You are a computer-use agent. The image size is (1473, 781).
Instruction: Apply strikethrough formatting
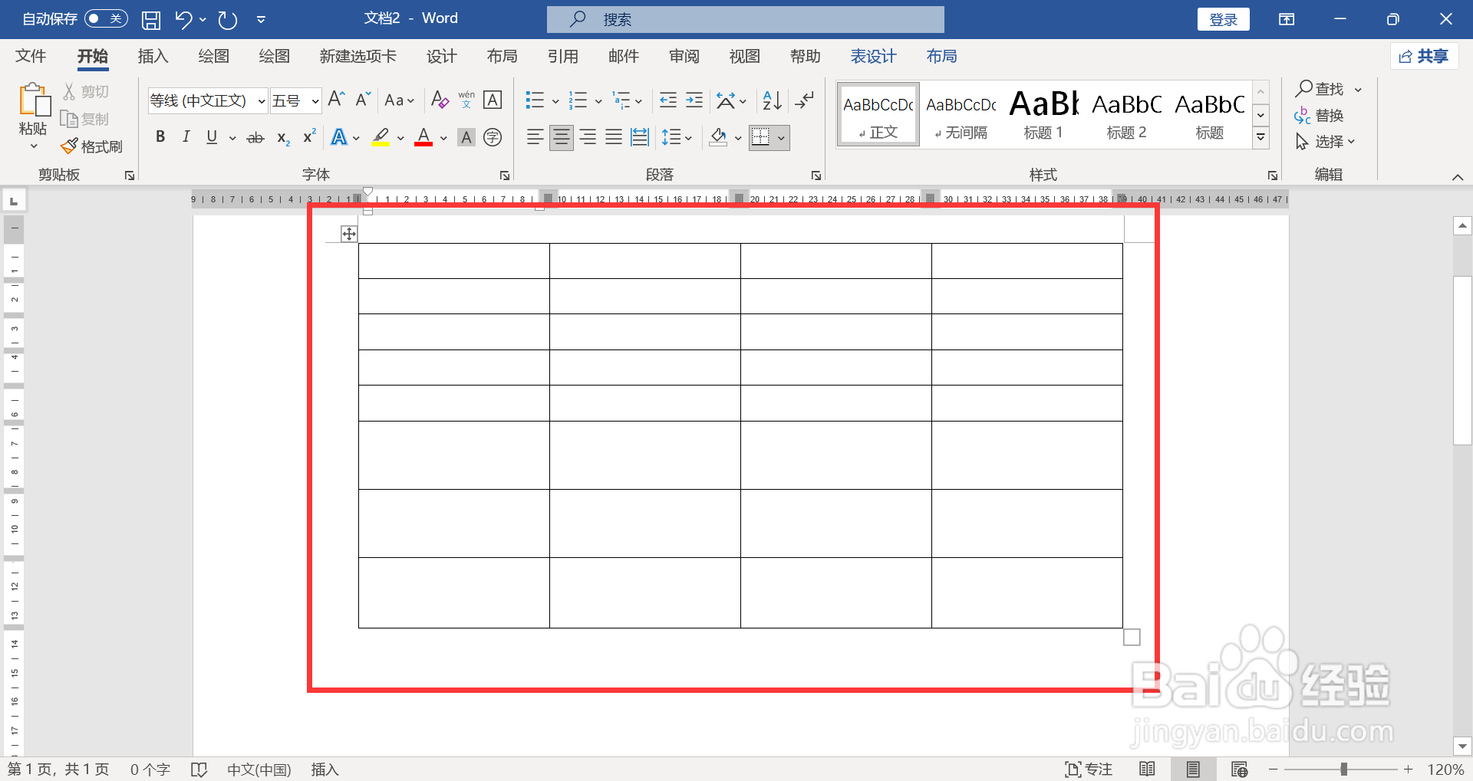click(x=255, y=138)
